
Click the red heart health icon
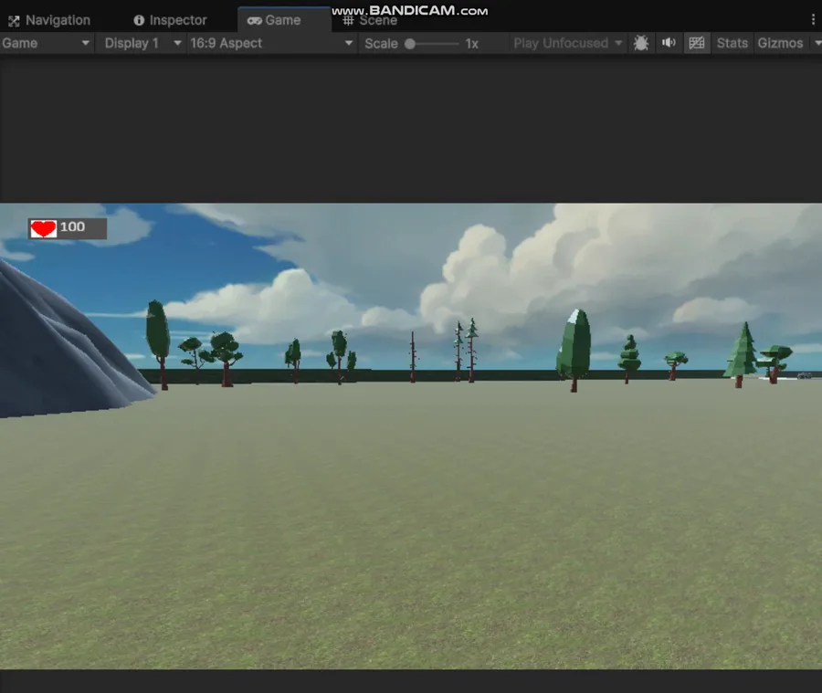point(43,229)
